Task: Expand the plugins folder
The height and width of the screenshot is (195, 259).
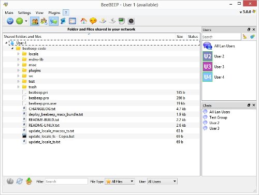Action: [x=19, y=70]
